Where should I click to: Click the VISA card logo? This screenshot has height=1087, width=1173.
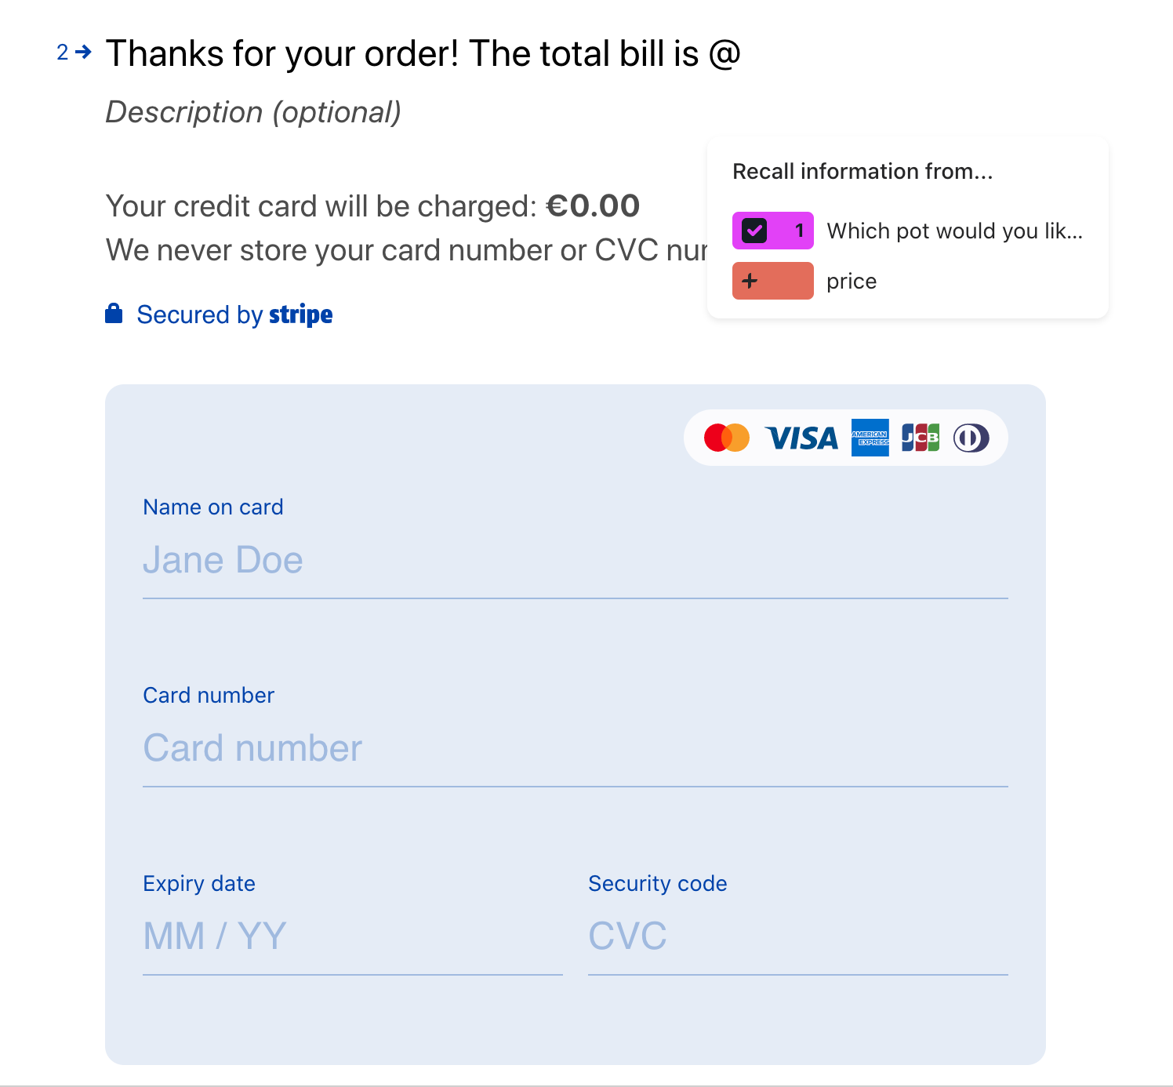click(801, 438)
